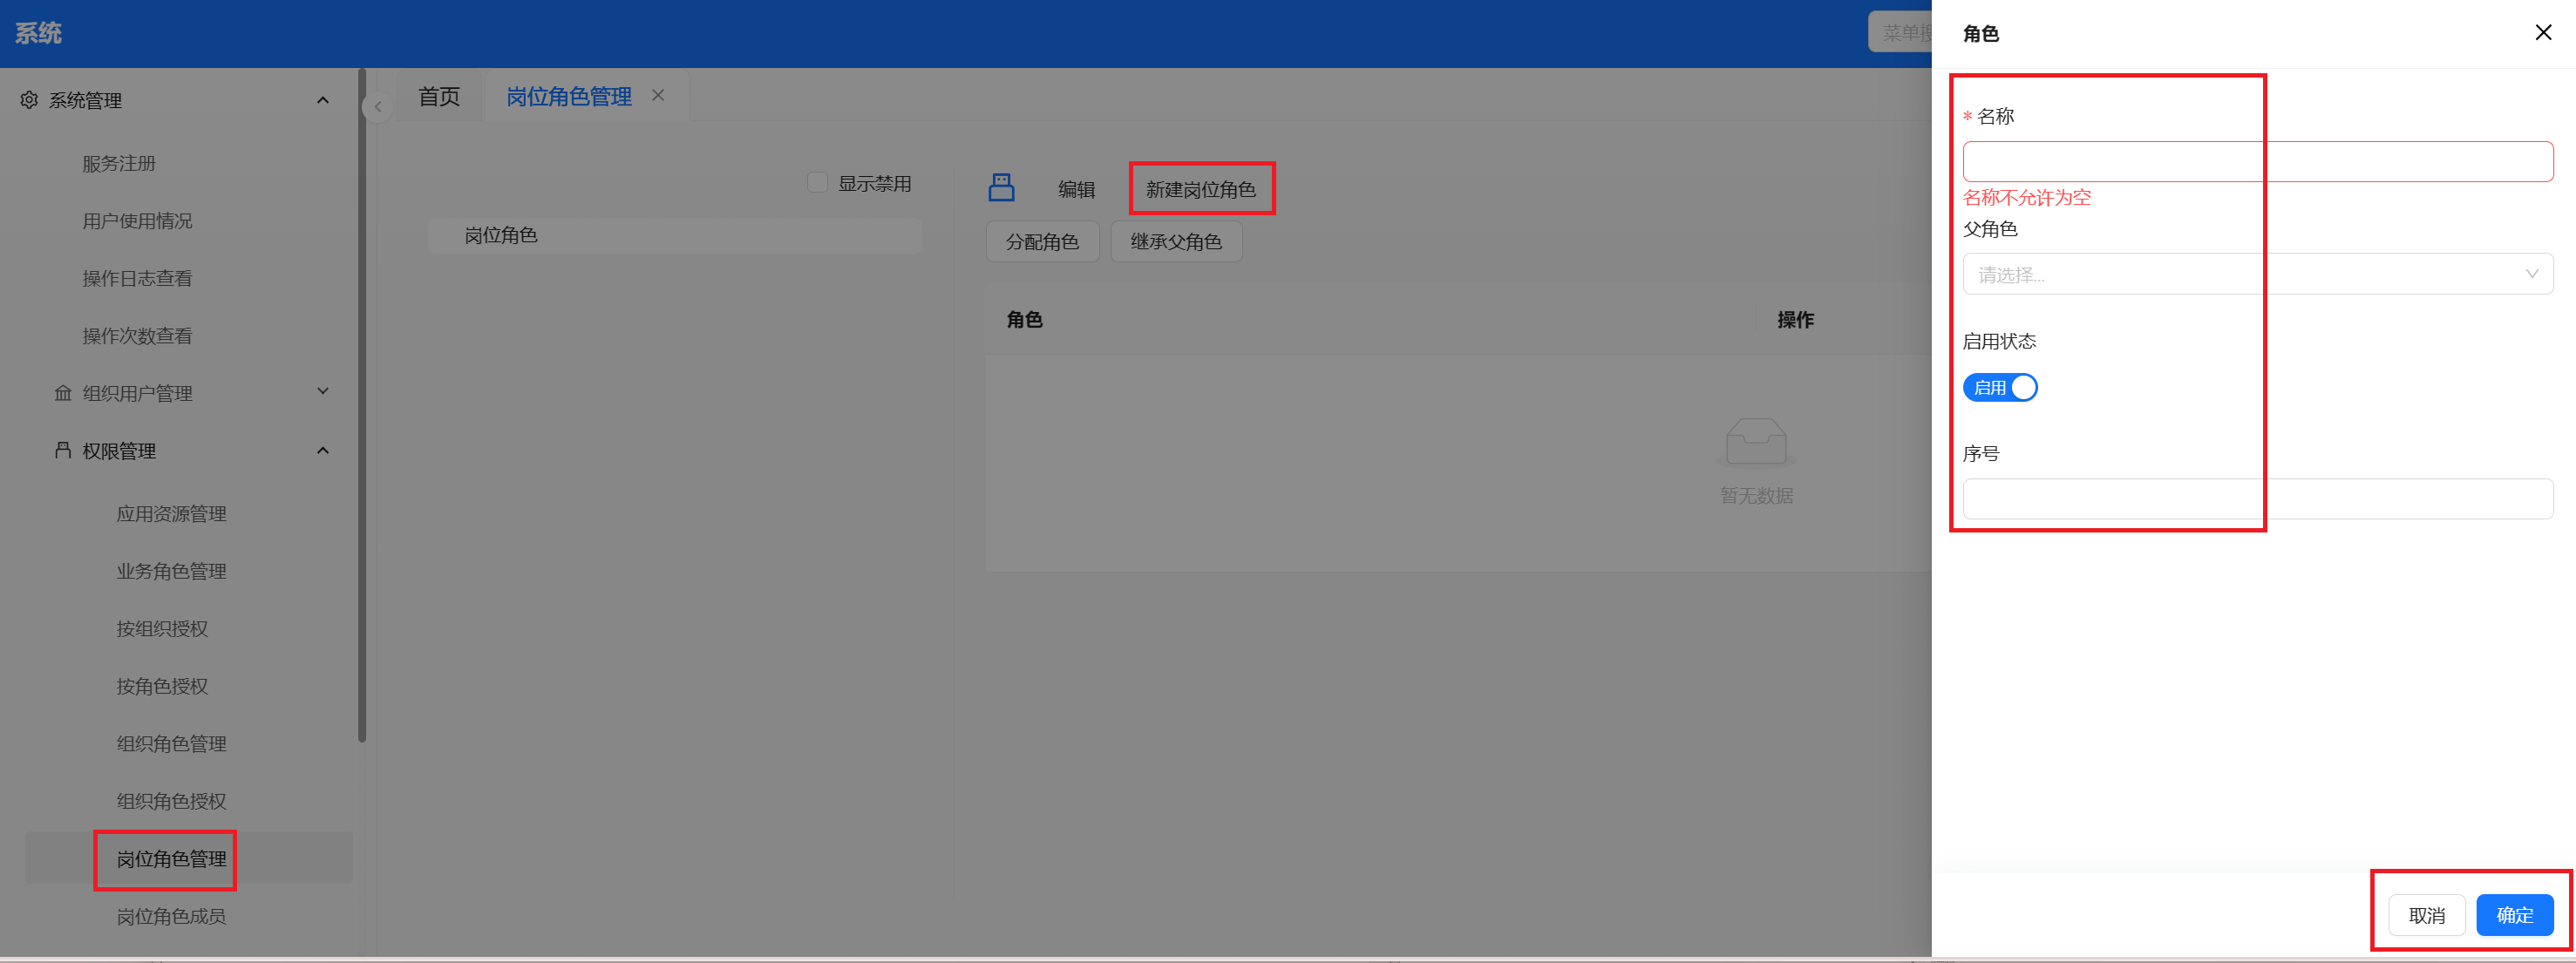Click the blue save icon beside 编辑
The height and width of the screenshot is (963, 2576).
point(1001,188)
